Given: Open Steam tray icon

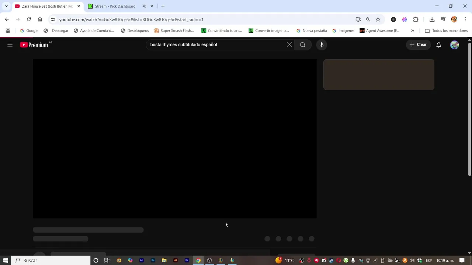Looking at the screenshot, I should pyautogui.click(x=331, y=260).
